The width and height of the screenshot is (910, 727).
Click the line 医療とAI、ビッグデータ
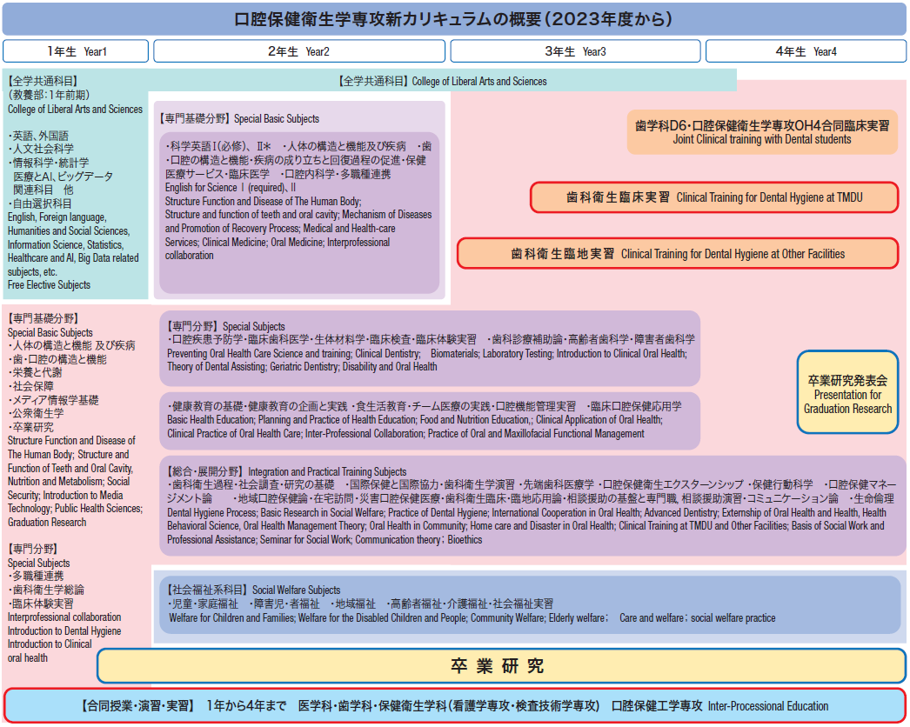64,177
